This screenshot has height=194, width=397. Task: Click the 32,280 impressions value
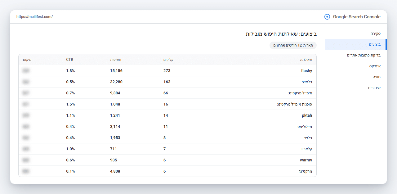[x=116, y=82]
